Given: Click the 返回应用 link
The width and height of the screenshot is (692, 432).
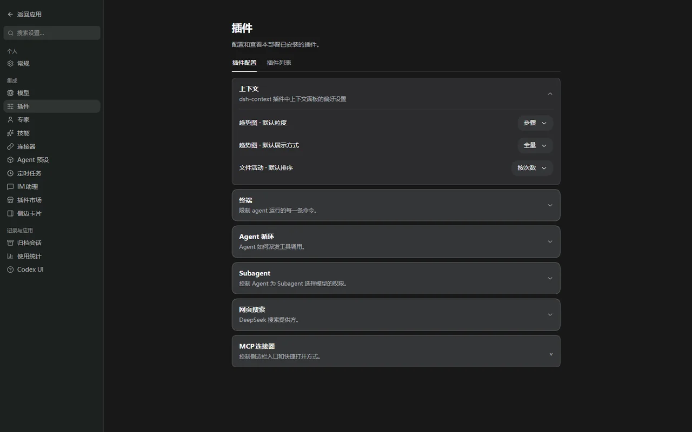Looking at the screenshot, I should 29,15.
